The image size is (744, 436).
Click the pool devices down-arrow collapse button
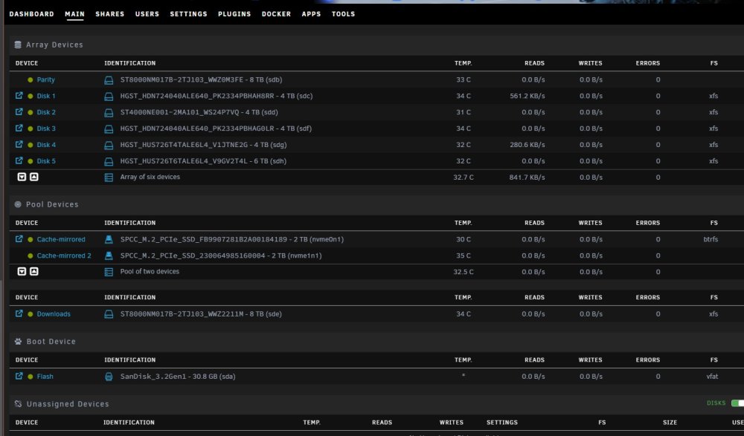[x=22, y=272]
